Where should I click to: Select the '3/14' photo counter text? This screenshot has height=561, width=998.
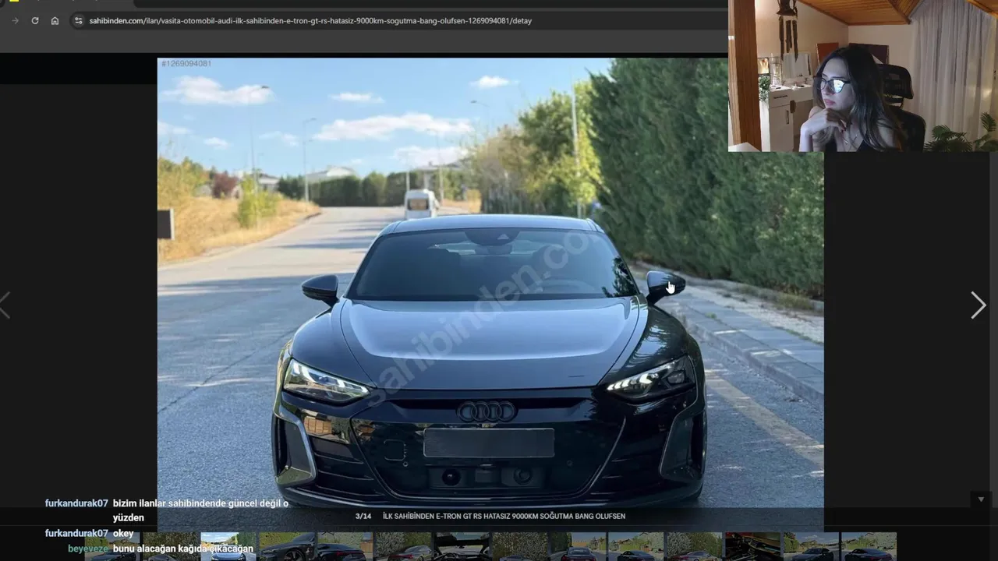pos(363,516)
